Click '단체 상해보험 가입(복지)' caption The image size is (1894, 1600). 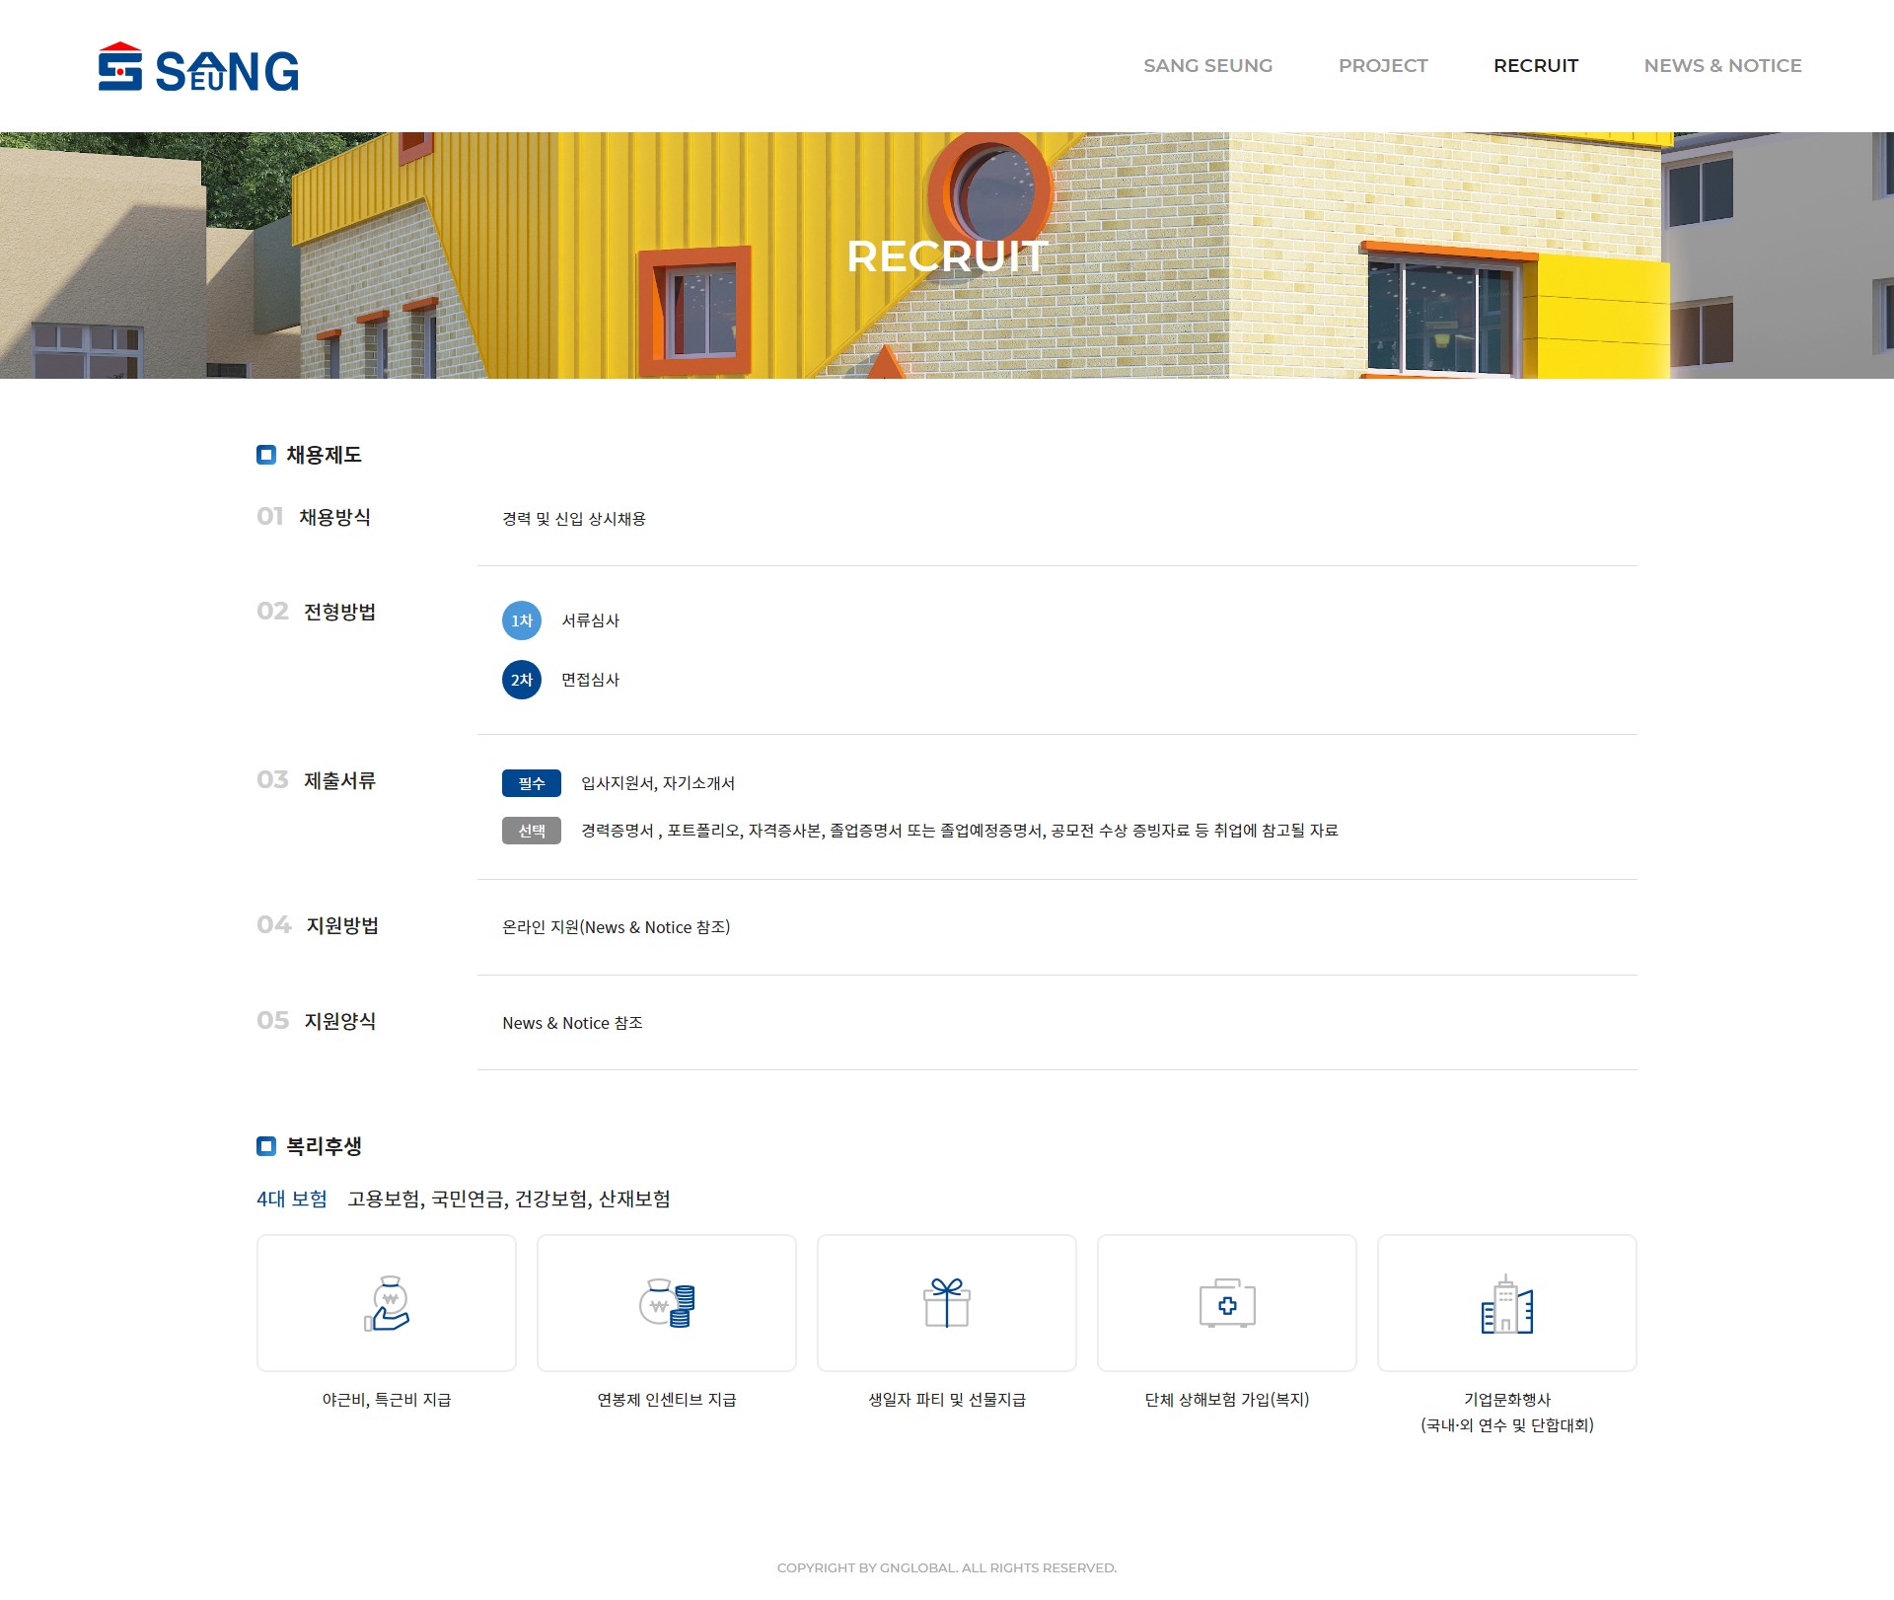(1227, 1400)
